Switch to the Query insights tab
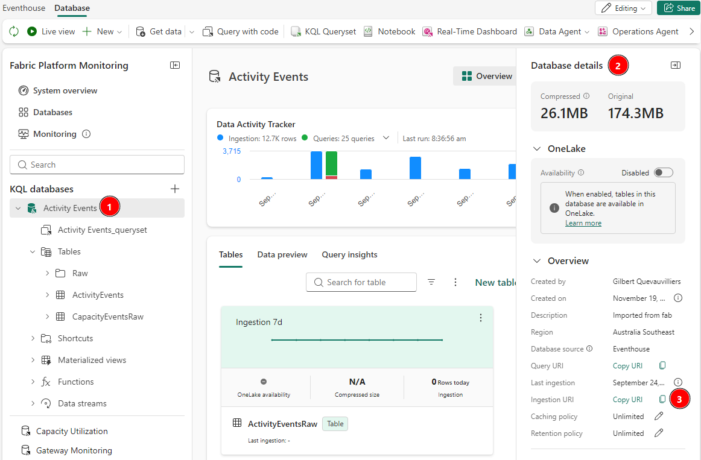This screenshot has height=460, width=701. [x=350, y=254]
